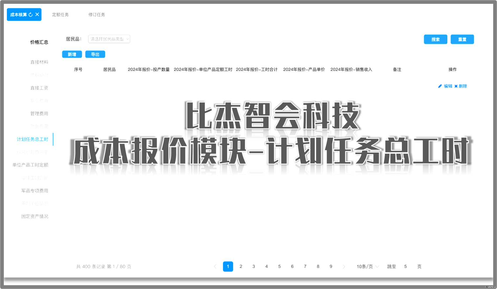This screenshot has width=497, height=289.
Task: Click the 2024年报价-工时合计 column header
Action: pos(257,69)
